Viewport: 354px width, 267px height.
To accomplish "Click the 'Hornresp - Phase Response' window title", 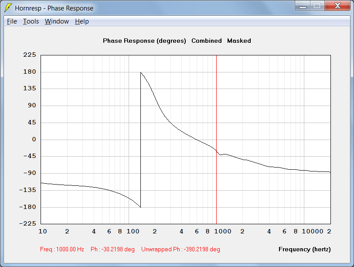I will pyautogui.click(x=54, y=8).
